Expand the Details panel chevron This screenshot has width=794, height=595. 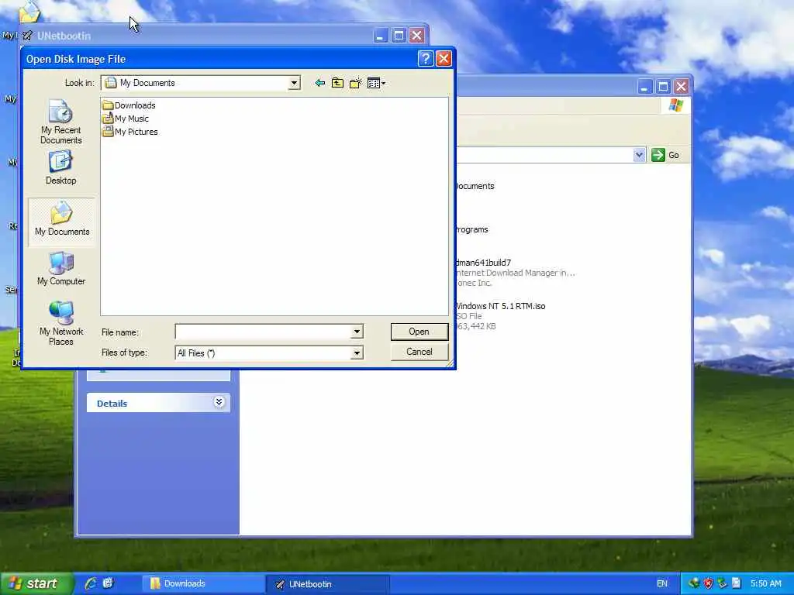[x=219, y=402]
